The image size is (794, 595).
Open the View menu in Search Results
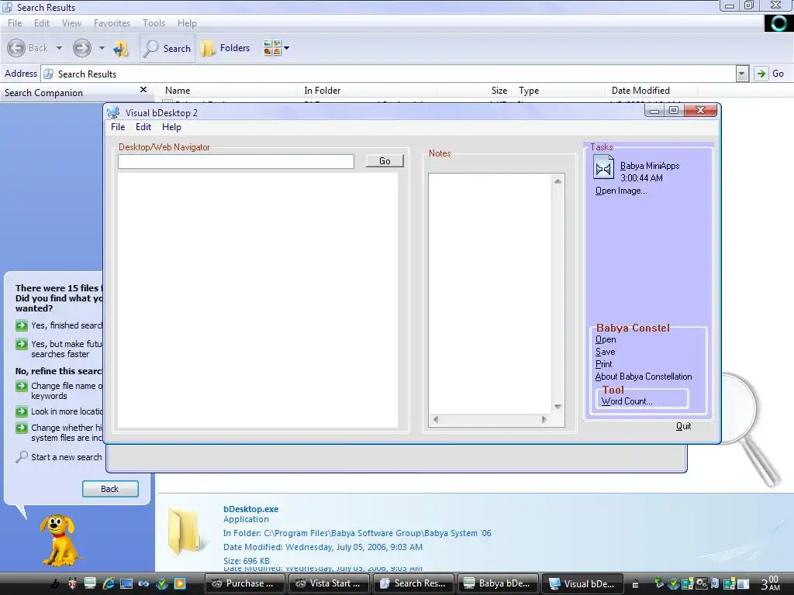pos(71,23)
